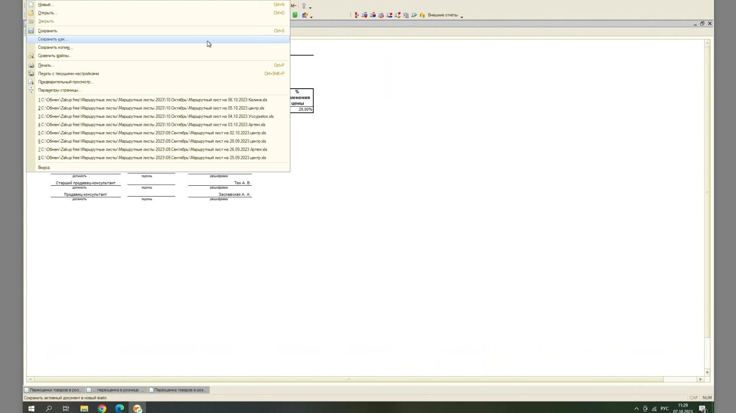This screenshot has height=413, width=736.
Task: Click the network Wi-Fi tray icon
Action: 654,409
